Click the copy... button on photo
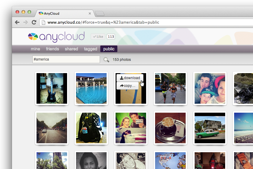 point(128,86)
